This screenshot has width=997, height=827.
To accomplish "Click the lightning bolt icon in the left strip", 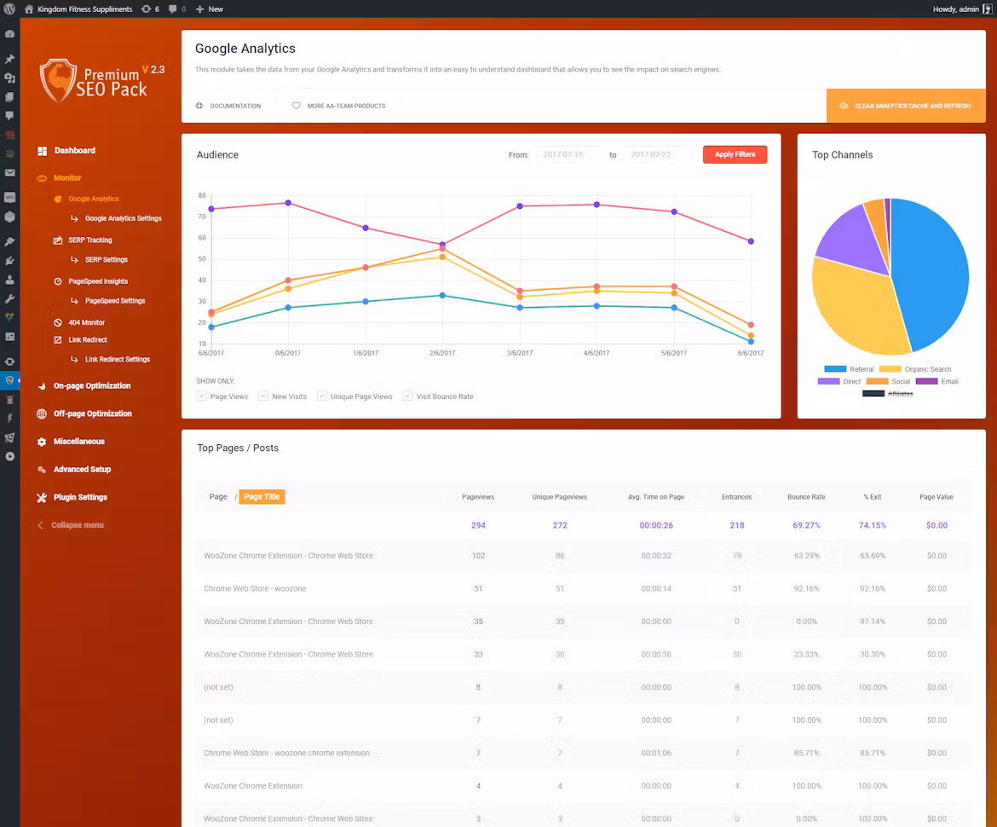I will point(9,419).
